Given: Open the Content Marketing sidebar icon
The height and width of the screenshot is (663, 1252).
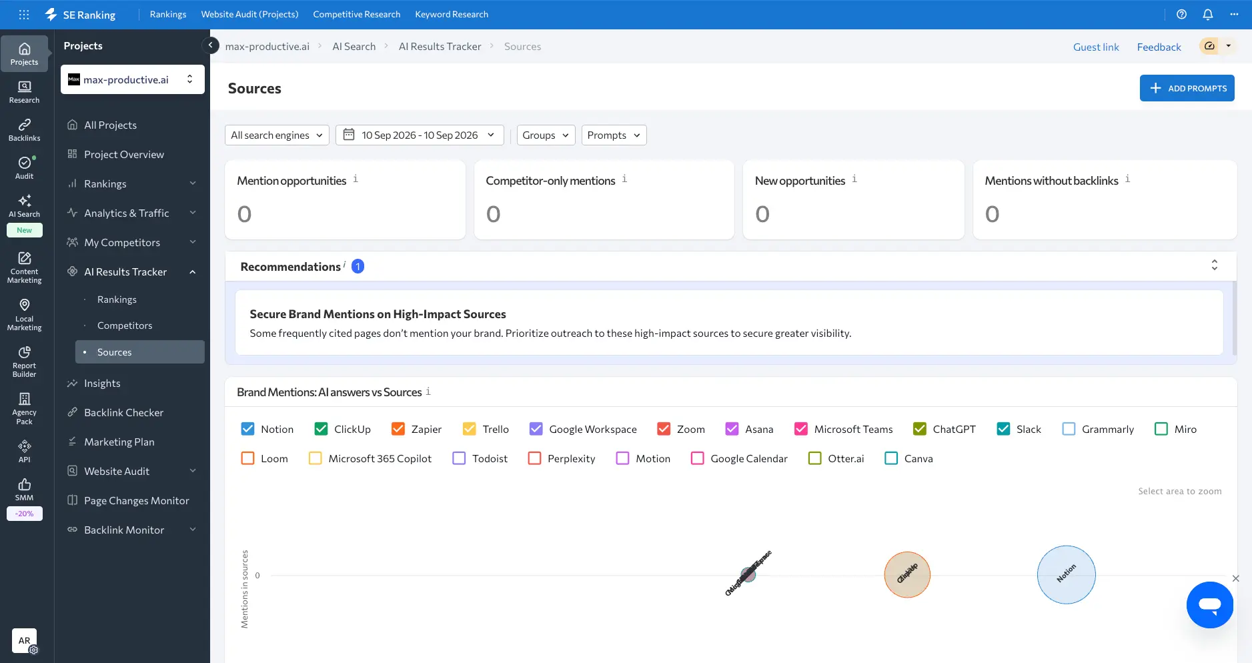Looking at the screenshot, I should (x=24, y=267).
